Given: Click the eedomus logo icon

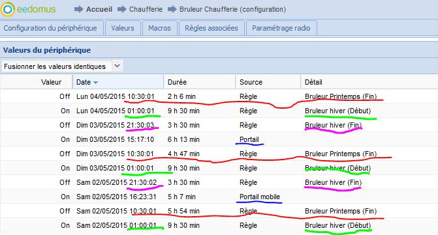Looking at the screenshot, I should coord(8,9).
